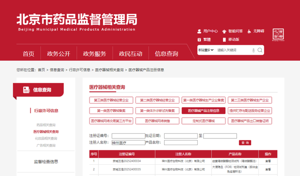300x176 pixels.
Task: Click the 首都之窗 seal logo
Action: [278, 35]
